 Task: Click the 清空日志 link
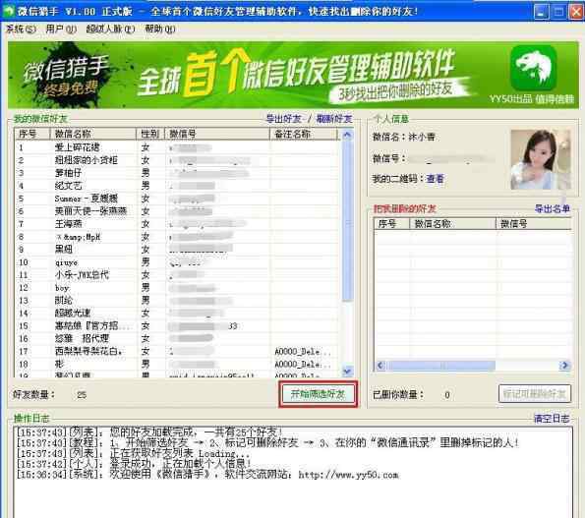click(552, 419)
